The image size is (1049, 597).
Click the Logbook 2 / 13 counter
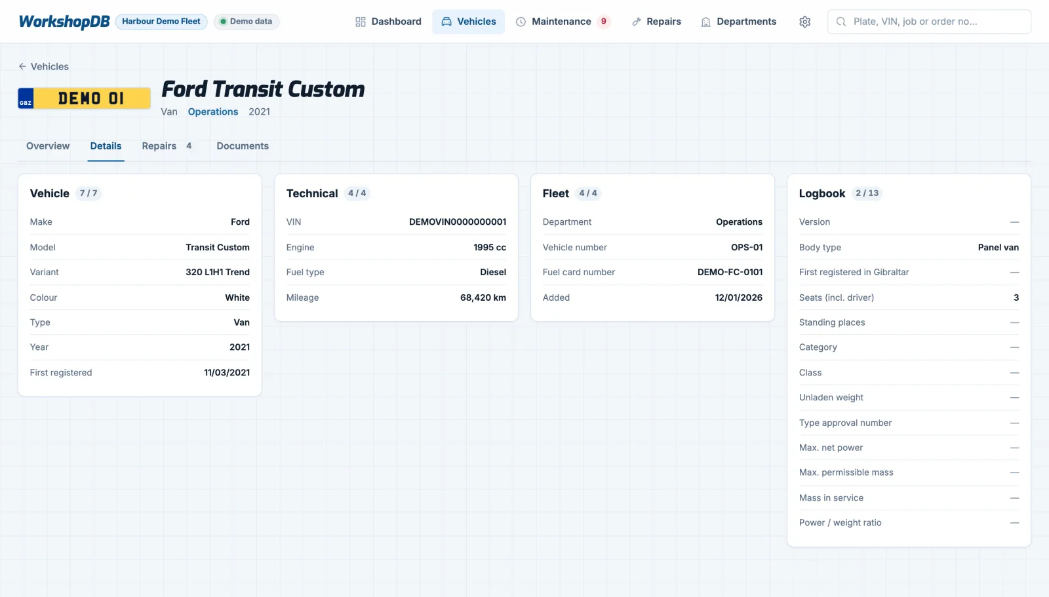pyautogui.click(x=867, y=193)
